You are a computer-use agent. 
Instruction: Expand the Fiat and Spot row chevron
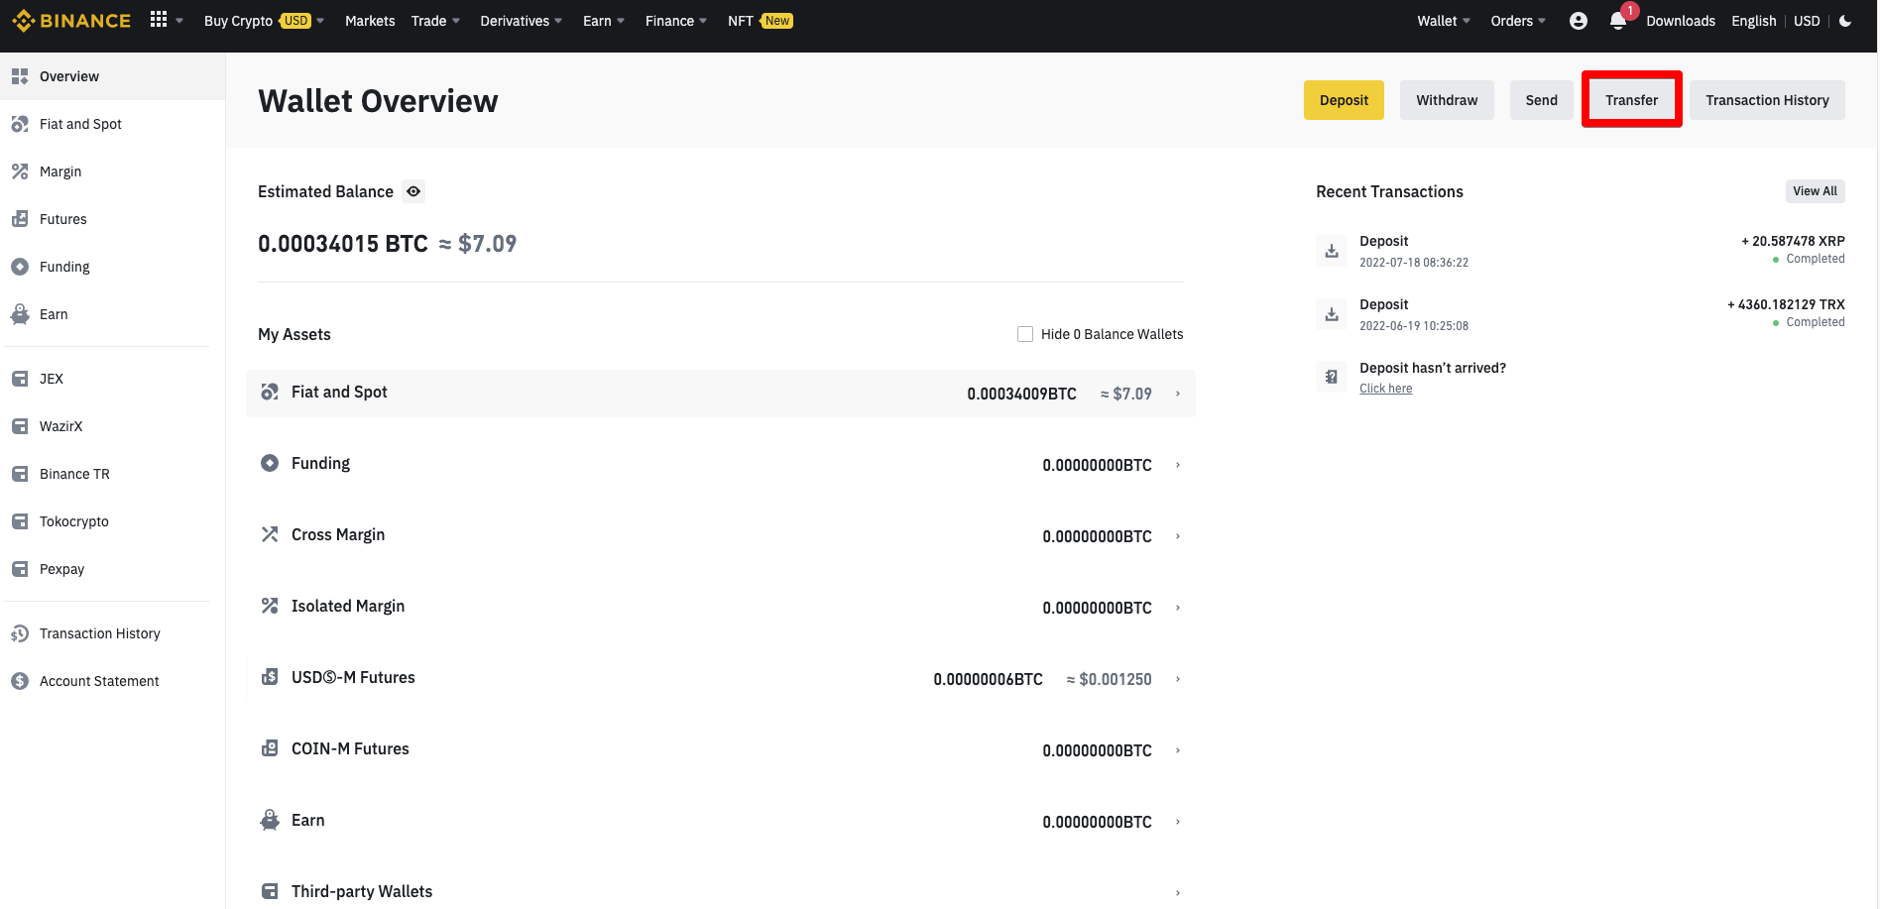[1178, 394]
